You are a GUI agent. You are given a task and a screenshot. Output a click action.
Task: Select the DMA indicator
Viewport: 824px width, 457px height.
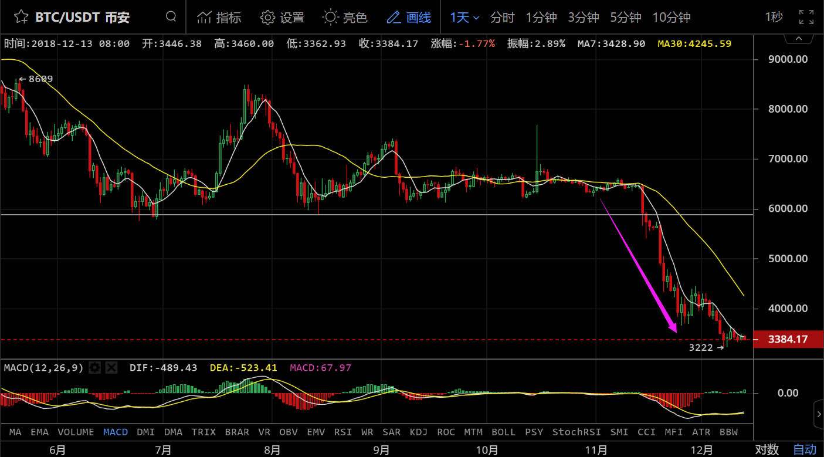[x=173, y=432]
